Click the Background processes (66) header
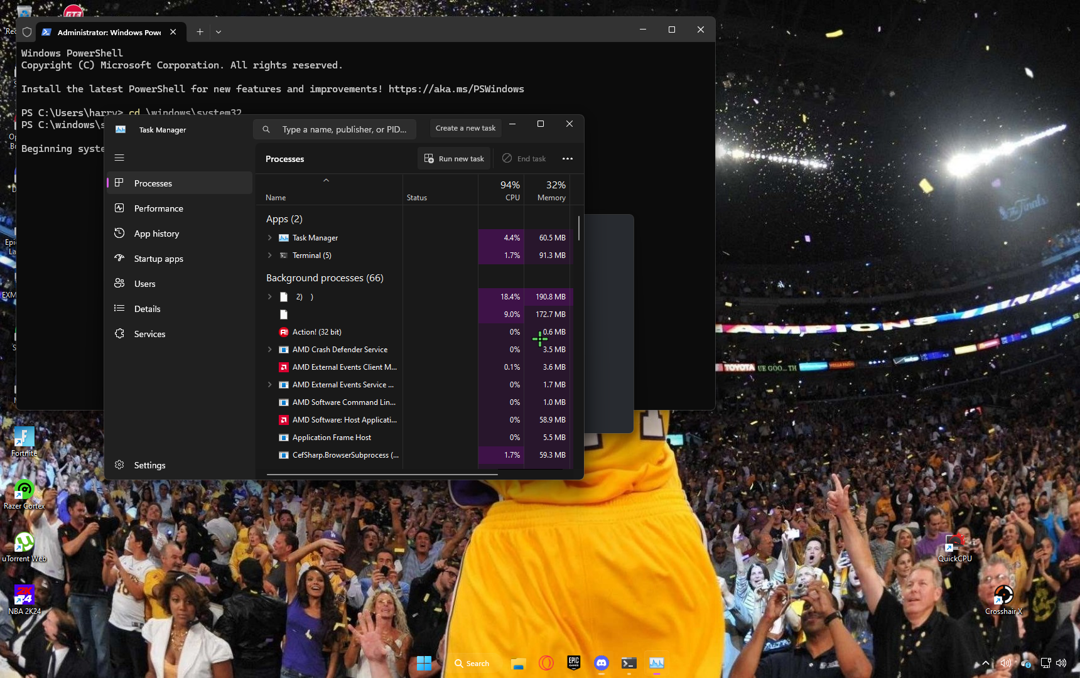 tap(325, 278)
